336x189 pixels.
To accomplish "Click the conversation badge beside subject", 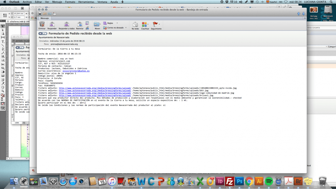I will coord(43,33).
